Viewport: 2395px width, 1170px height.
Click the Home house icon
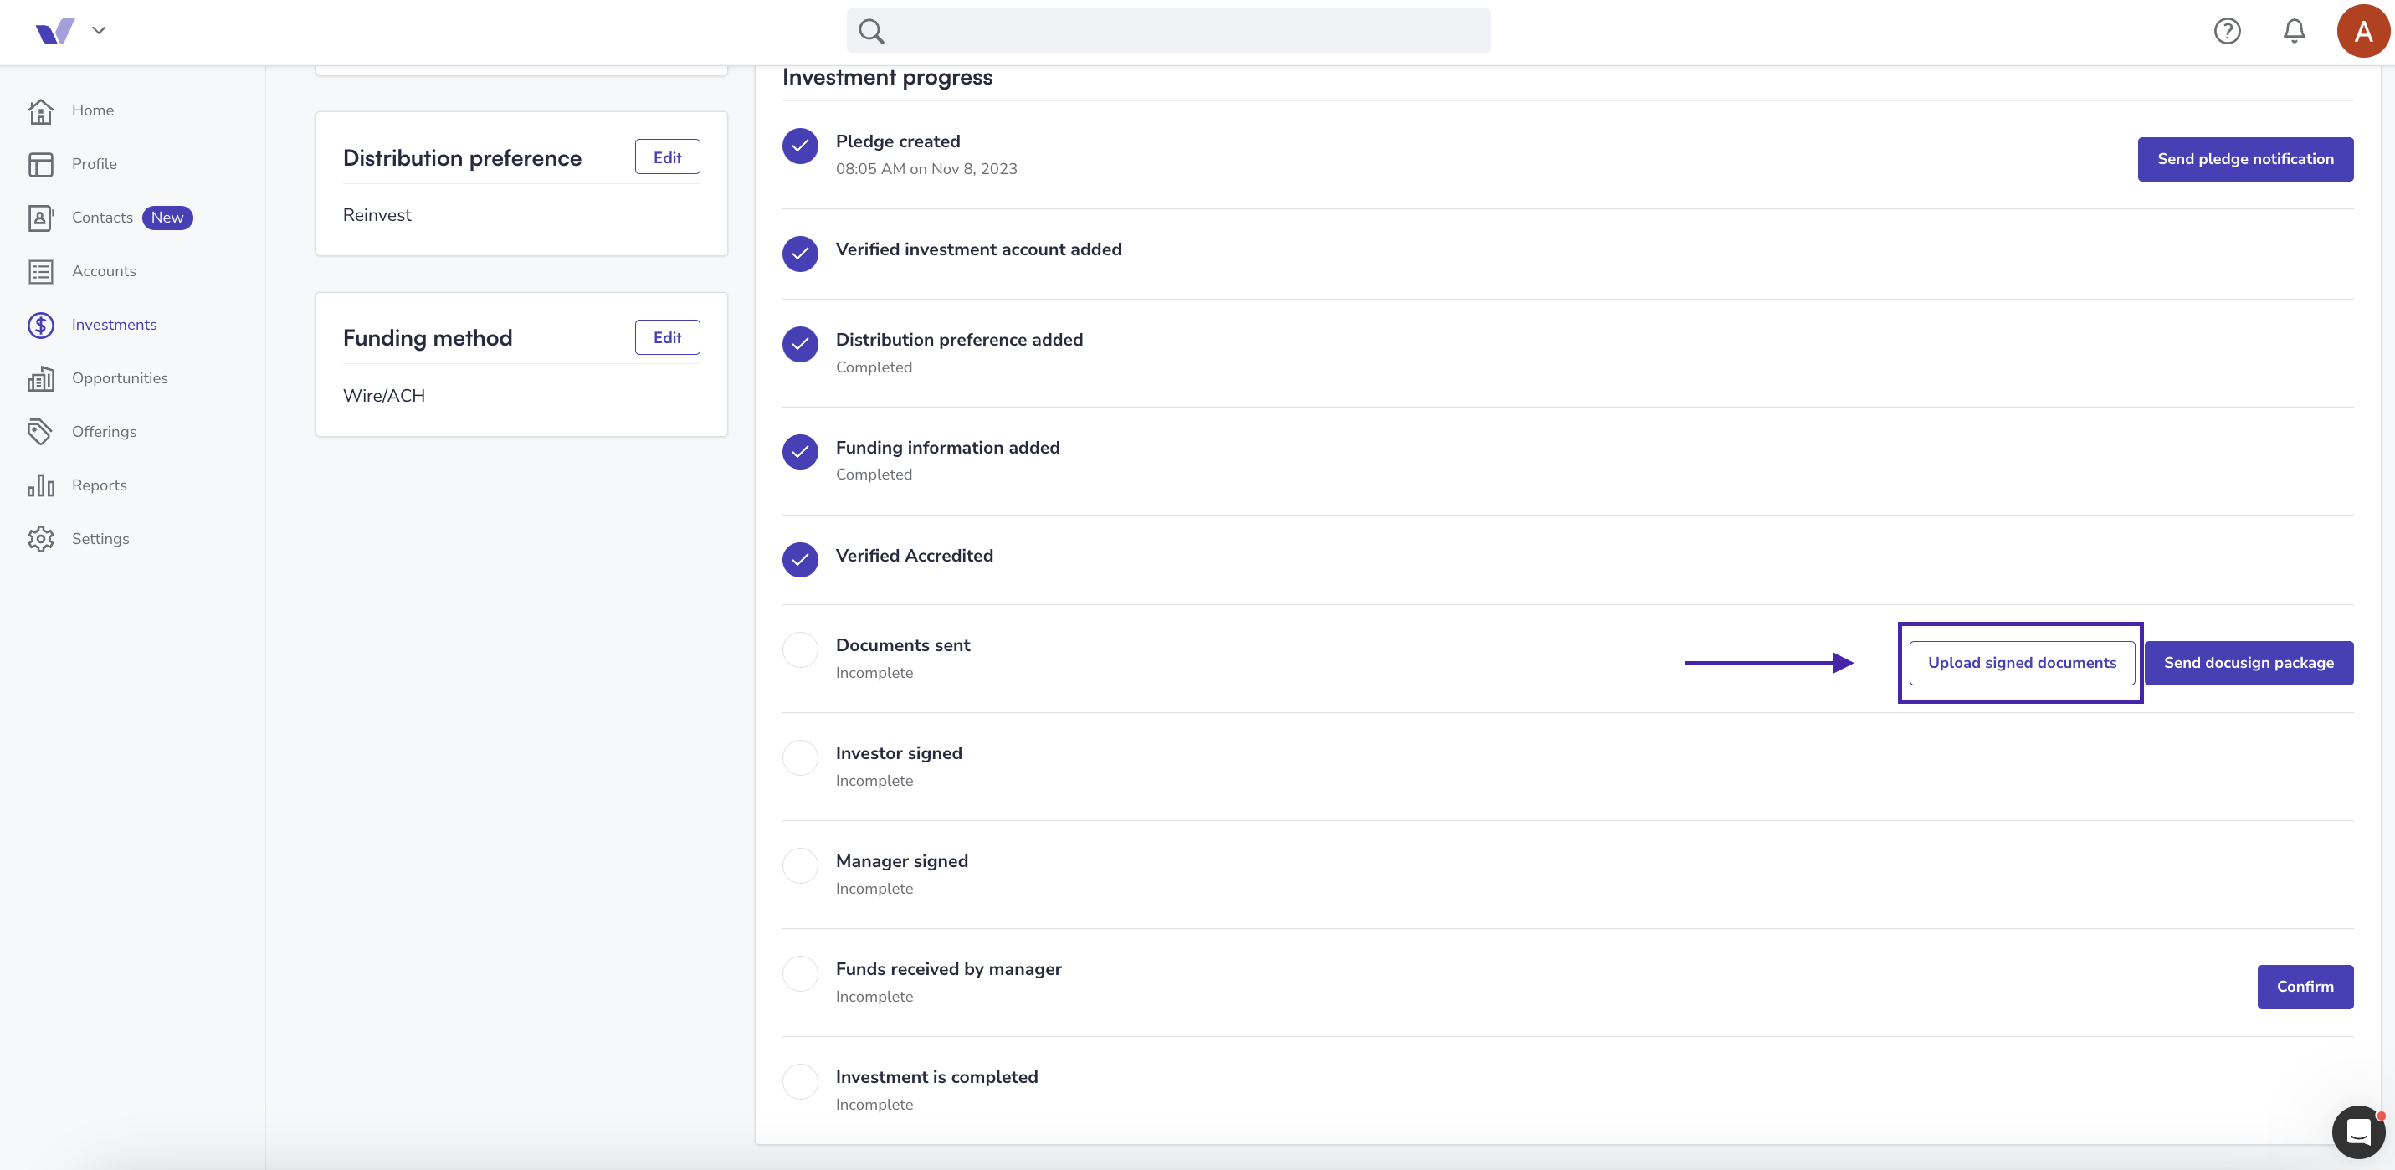click(41, 110)
